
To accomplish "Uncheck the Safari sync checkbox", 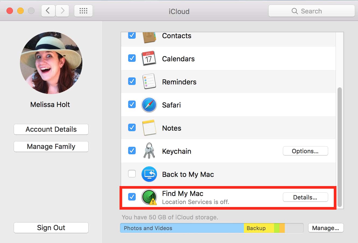I will coord(132,104).
